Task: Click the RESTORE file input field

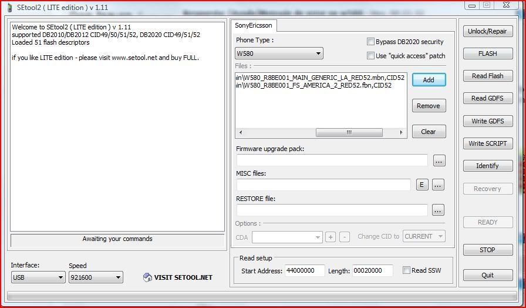Action: pos(332,210)
